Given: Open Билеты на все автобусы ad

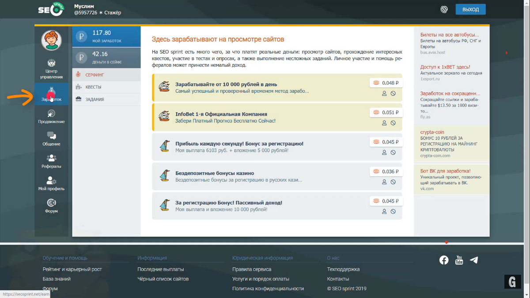Looking at the screenshot, I should click(450, 35).
